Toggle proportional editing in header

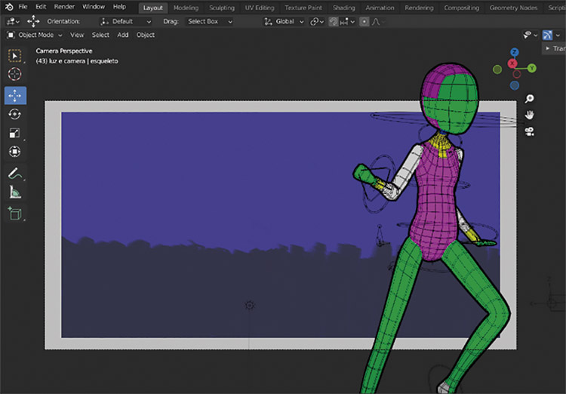[365, 21]
